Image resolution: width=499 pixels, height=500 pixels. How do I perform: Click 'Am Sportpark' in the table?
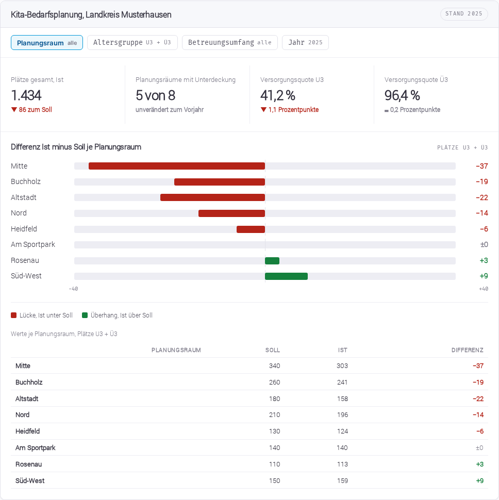click(x=36, y=448)
